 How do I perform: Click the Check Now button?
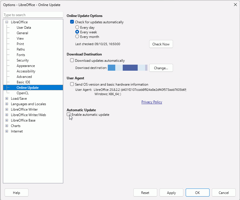pos(161,44)
